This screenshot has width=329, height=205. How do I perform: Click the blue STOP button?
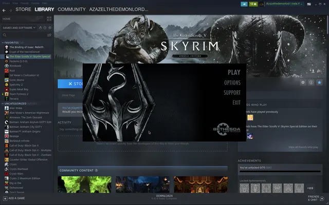pyautogui.click(x=70, y=84)
